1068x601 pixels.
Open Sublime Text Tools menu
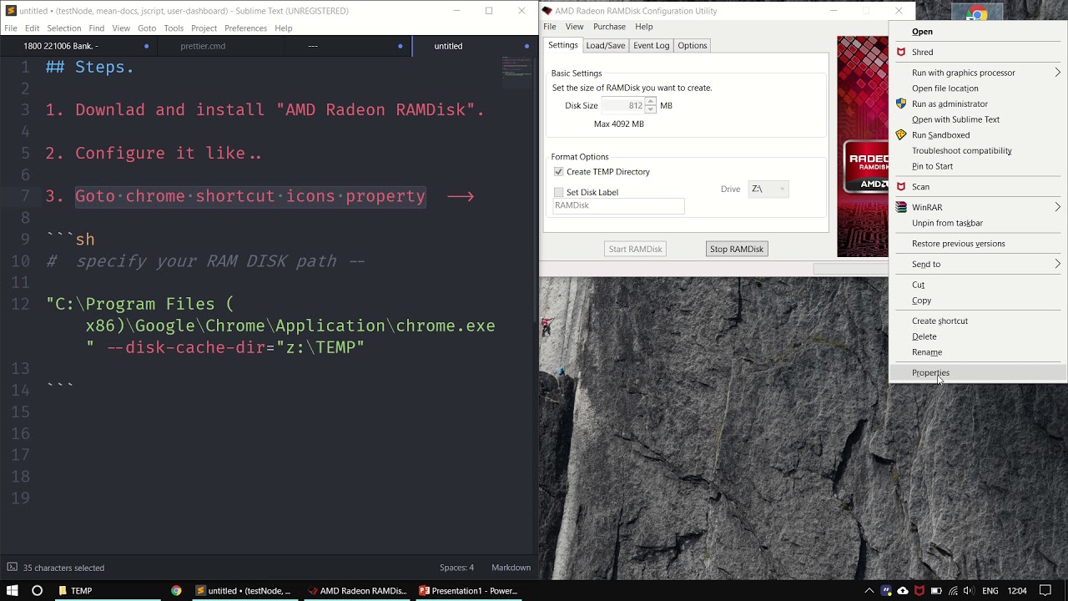pyautogui.click(x=174, y=28)
